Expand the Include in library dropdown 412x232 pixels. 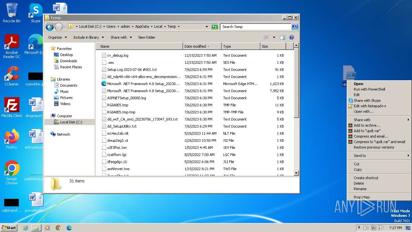click(x=89, y=37)
